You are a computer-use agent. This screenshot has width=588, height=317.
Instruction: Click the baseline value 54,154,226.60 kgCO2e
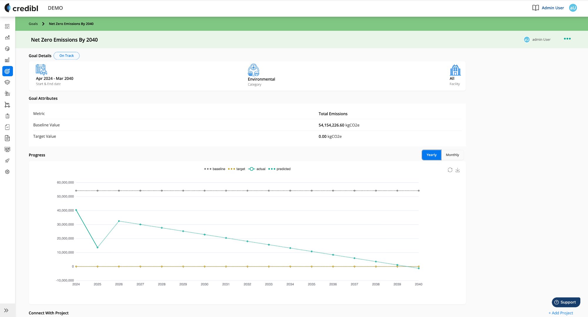pos(339,125)
